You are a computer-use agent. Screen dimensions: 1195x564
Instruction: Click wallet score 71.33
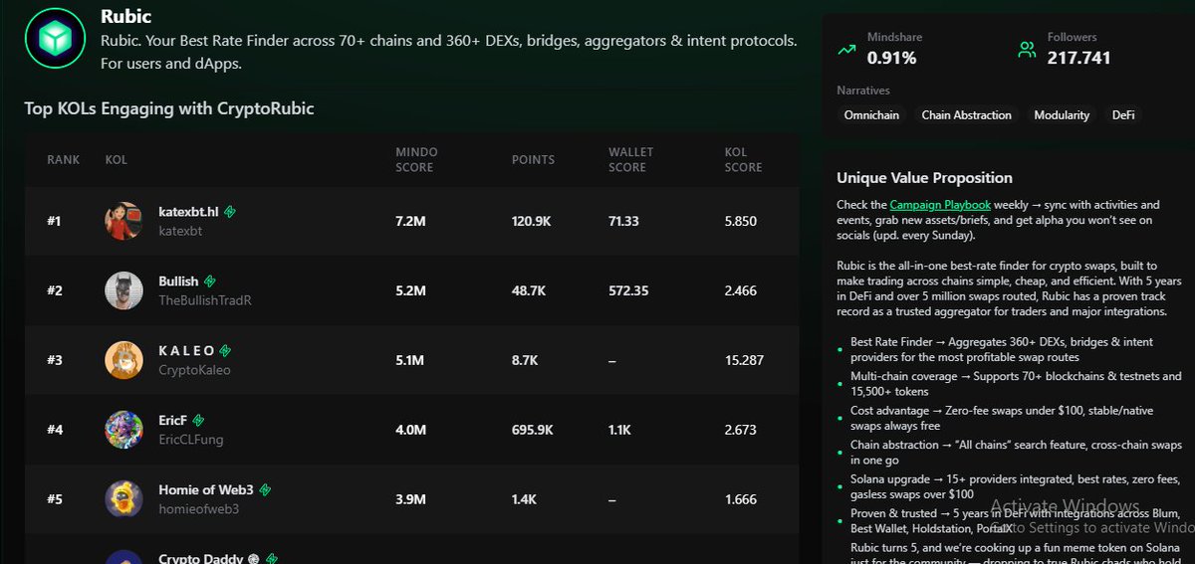coord(623,221)
